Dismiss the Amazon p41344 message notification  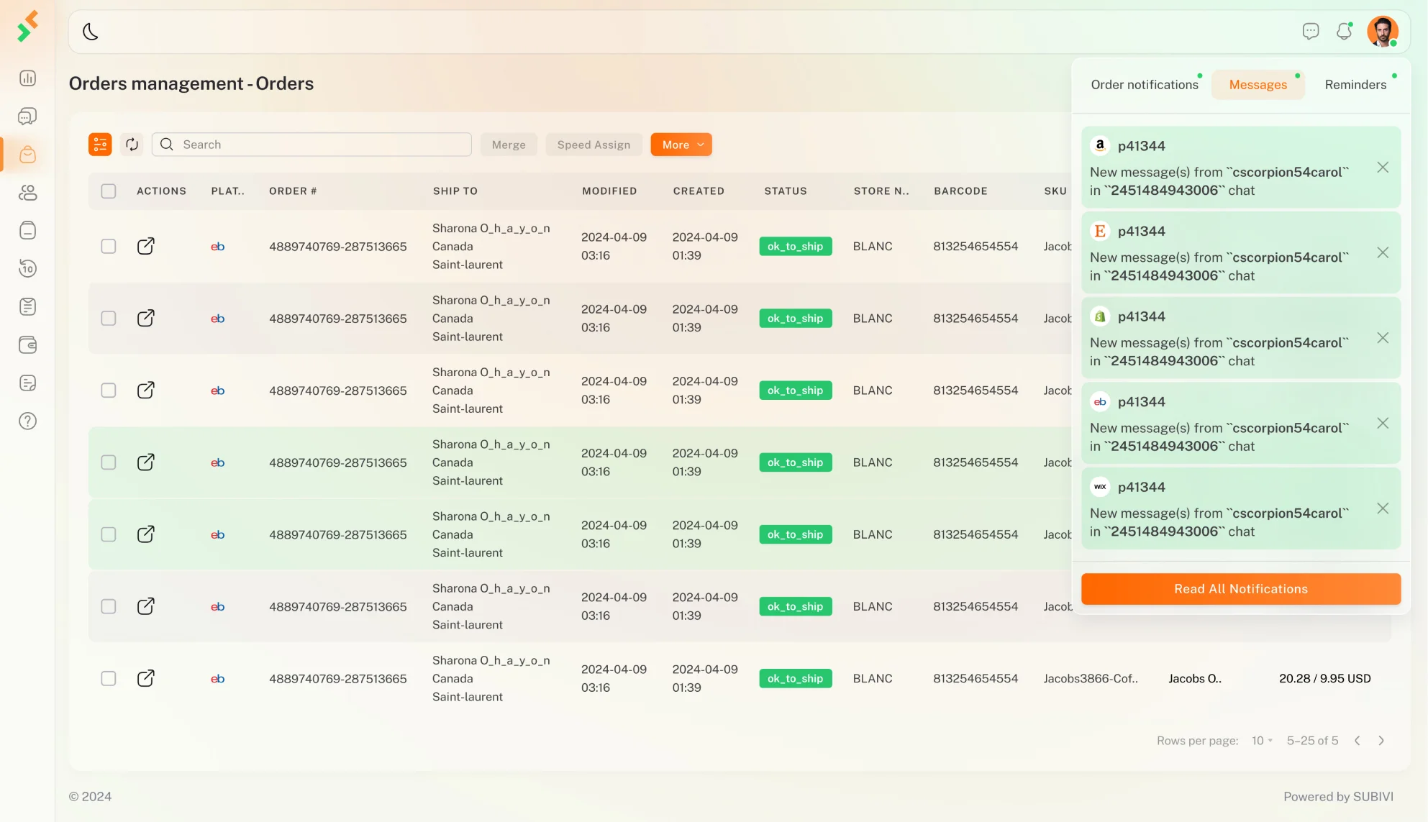pos(1383,168)
